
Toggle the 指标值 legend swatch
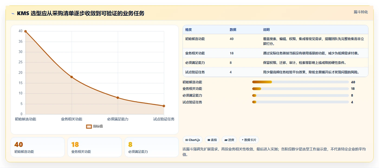pyautogui.click(x=89, y=126)
